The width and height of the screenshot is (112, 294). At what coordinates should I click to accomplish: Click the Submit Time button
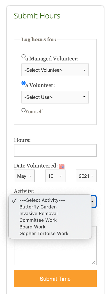(55, 279)
